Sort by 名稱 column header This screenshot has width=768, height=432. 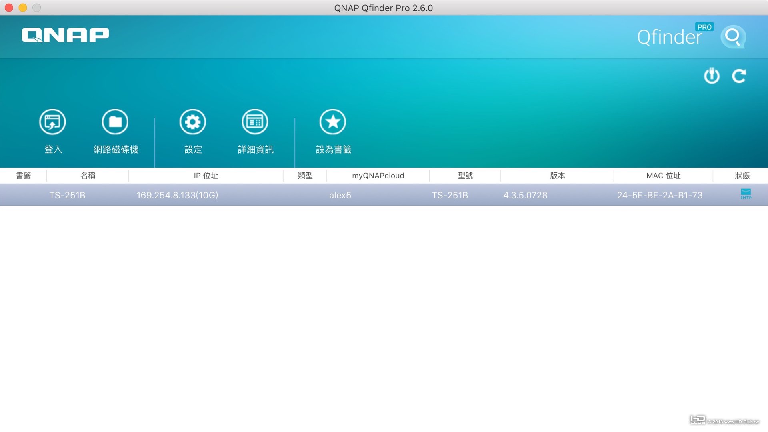click(x=88, y=176)
